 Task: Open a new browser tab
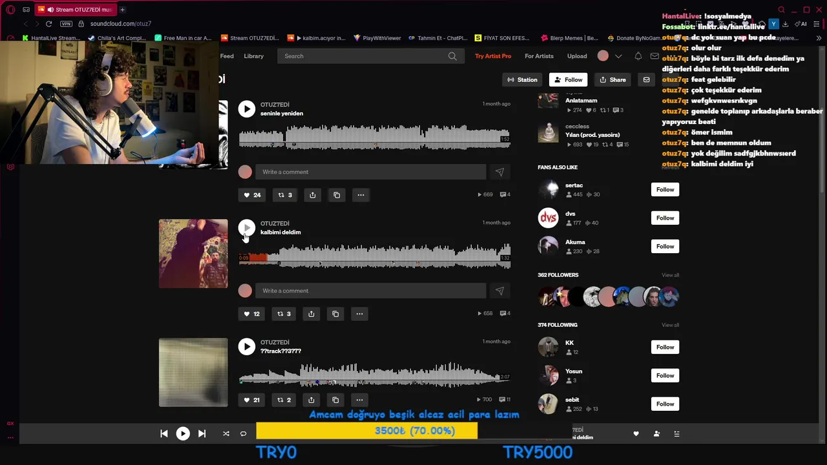pyautogui.click(x=122, y=10)
